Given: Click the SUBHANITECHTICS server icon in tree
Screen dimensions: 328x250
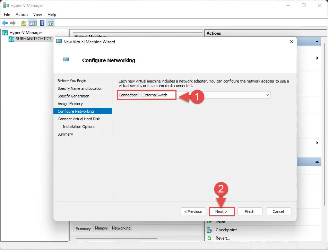Looking at the screenshot, I should [11, 39].
